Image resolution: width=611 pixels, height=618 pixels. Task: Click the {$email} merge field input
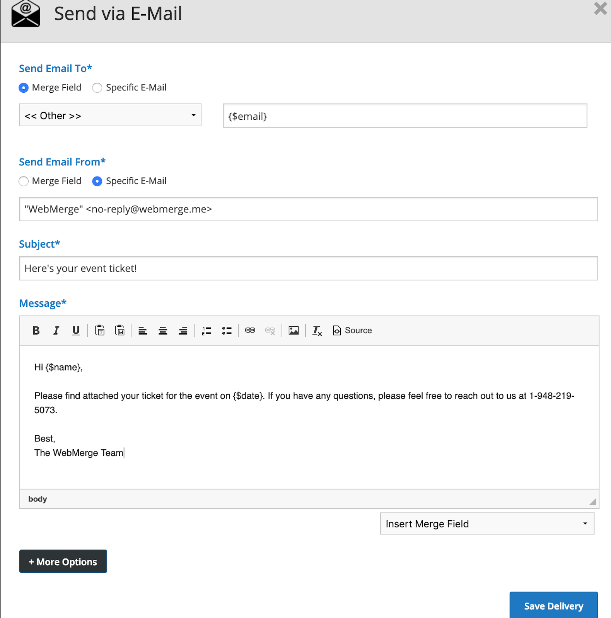[x=405, y=116]
